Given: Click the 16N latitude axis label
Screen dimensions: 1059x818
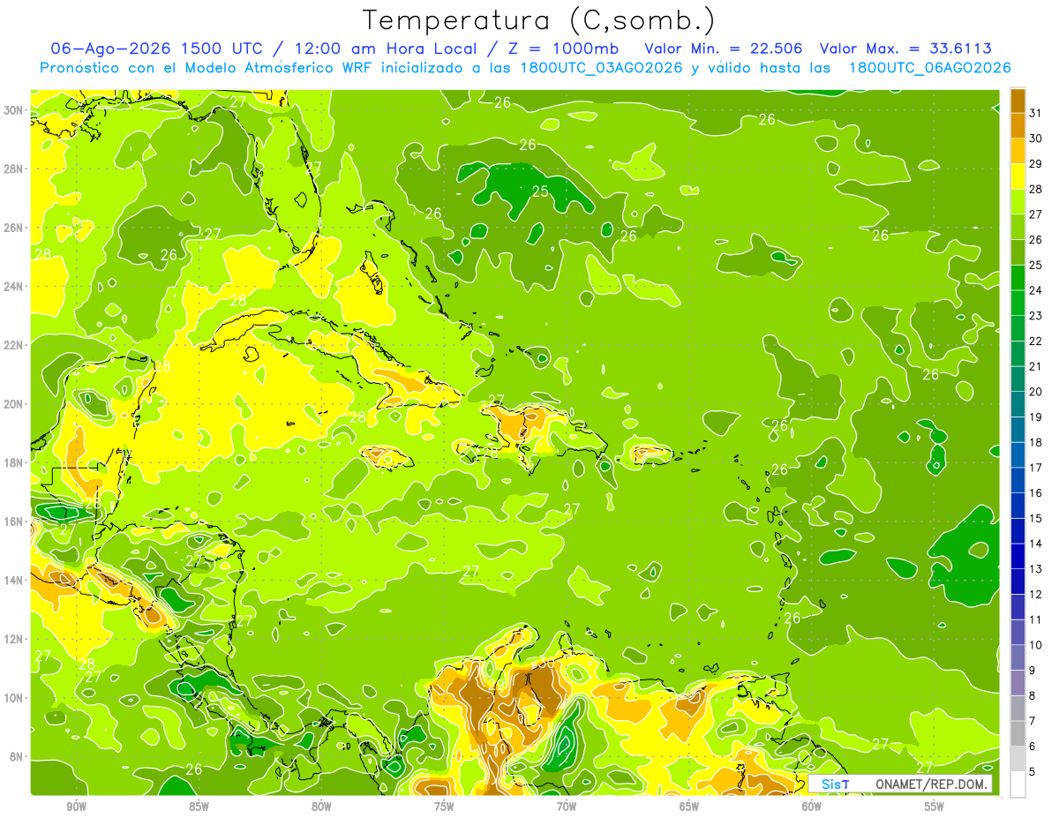Looking at the screenshot, I should pyautogui.click(x=13, y=522).
